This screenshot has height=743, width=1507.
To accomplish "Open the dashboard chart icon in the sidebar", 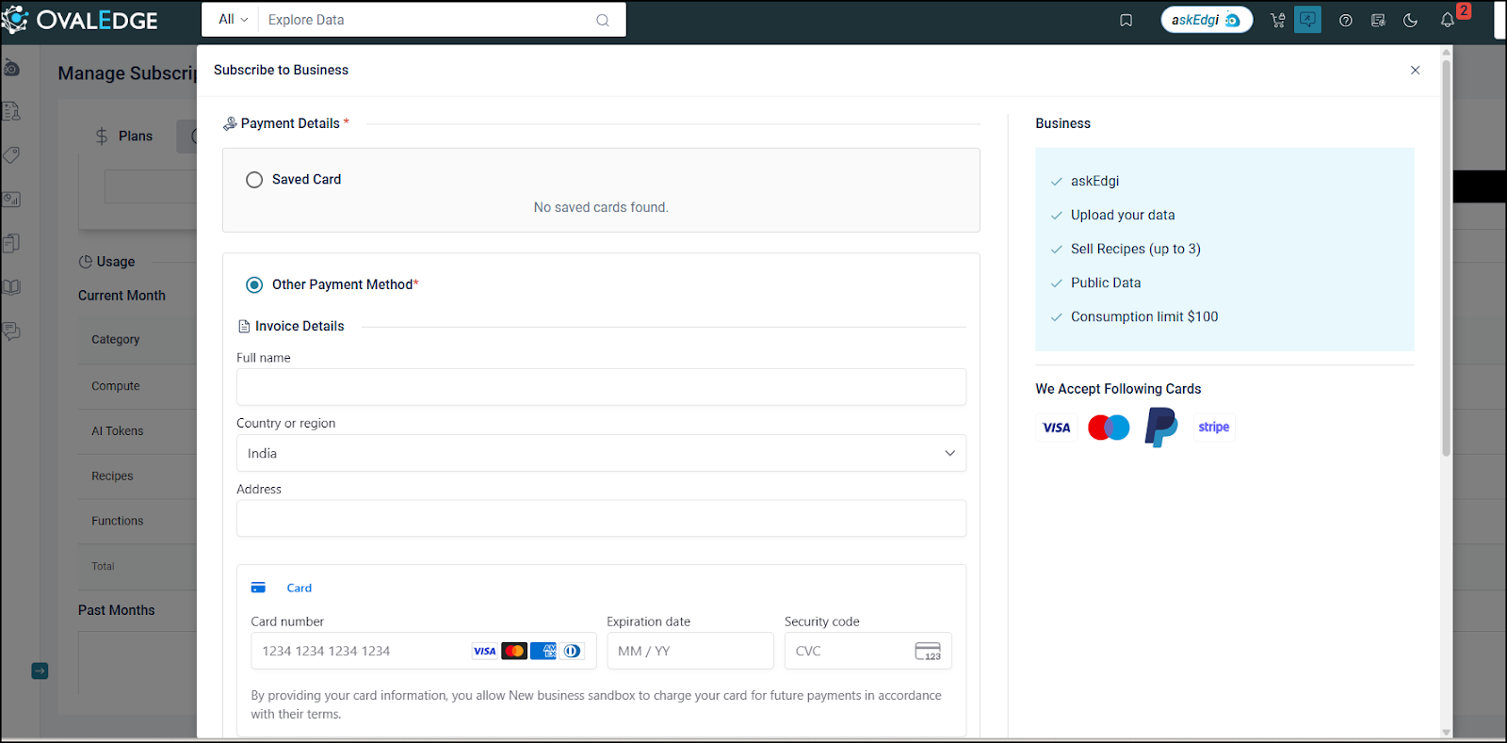I will tap(11, 199).
